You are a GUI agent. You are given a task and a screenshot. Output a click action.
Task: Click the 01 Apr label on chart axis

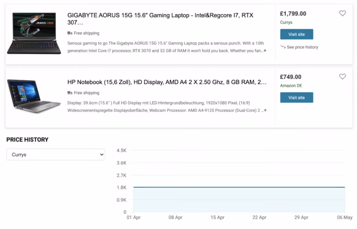[134, 217]
